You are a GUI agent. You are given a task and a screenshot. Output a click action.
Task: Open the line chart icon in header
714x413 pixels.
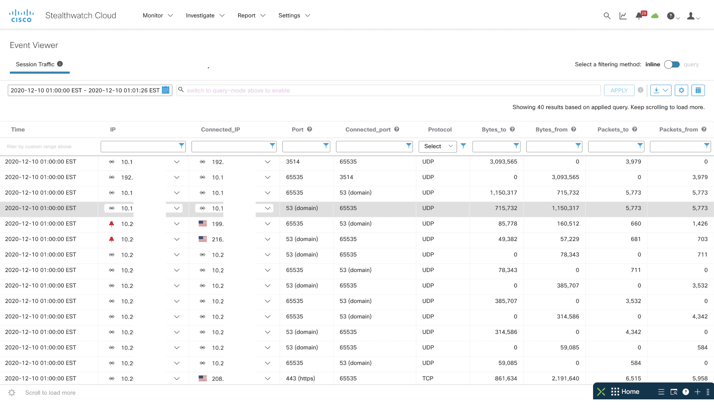click(623, 16)
